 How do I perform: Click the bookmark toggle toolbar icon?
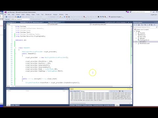[x=98, y=17]
